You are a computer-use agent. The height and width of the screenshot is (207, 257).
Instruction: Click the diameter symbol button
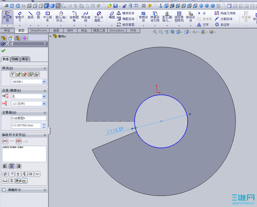tap(5, 174)
